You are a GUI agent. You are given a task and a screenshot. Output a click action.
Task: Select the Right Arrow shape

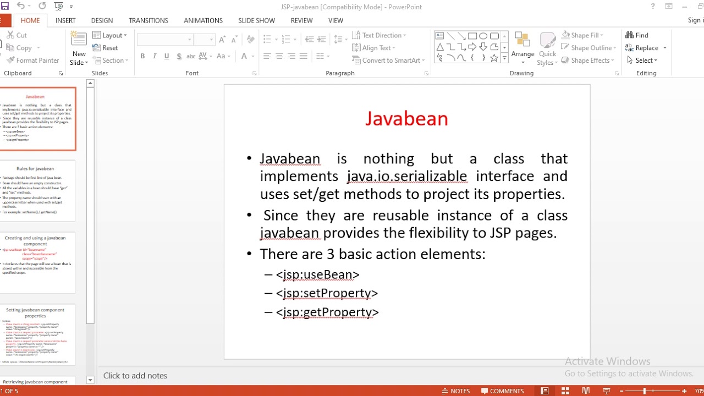472,47
